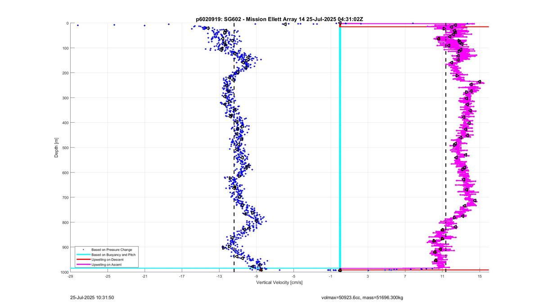Click x-axis tick label '11'
The width and height of the screenshot is (540, 306).
point(442,277)
